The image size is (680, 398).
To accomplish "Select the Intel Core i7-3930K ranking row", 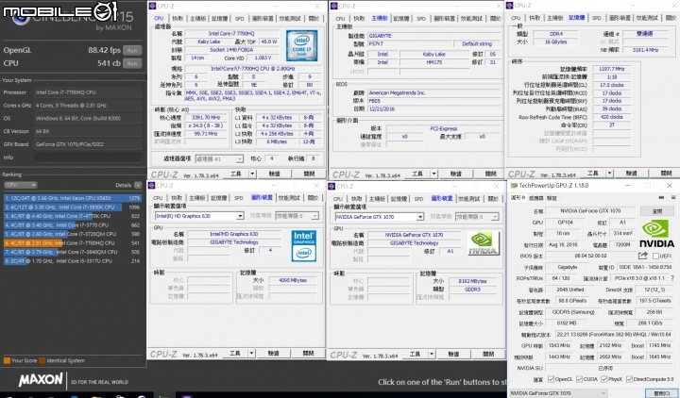I will (73, 207).
